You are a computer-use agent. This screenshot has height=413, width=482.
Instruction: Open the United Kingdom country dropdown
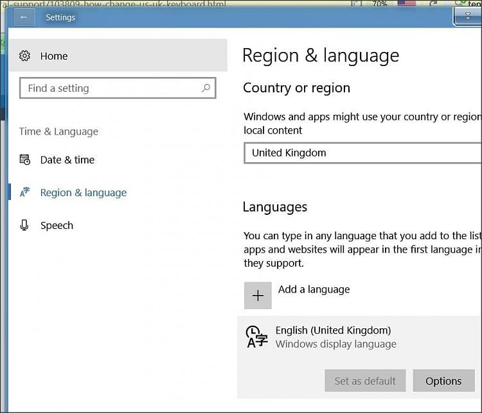click(362, 153)
